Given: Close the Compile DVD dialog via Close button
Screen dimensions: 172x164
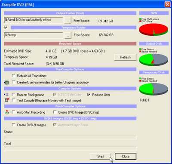Looking at the screenshot, I should (x=126, y=156).
